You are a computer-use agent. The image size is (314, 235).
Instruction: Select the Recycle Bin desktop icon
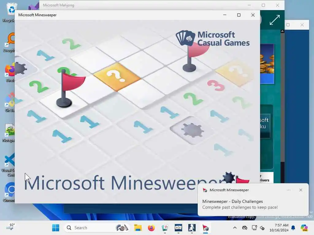coord(10,12)
